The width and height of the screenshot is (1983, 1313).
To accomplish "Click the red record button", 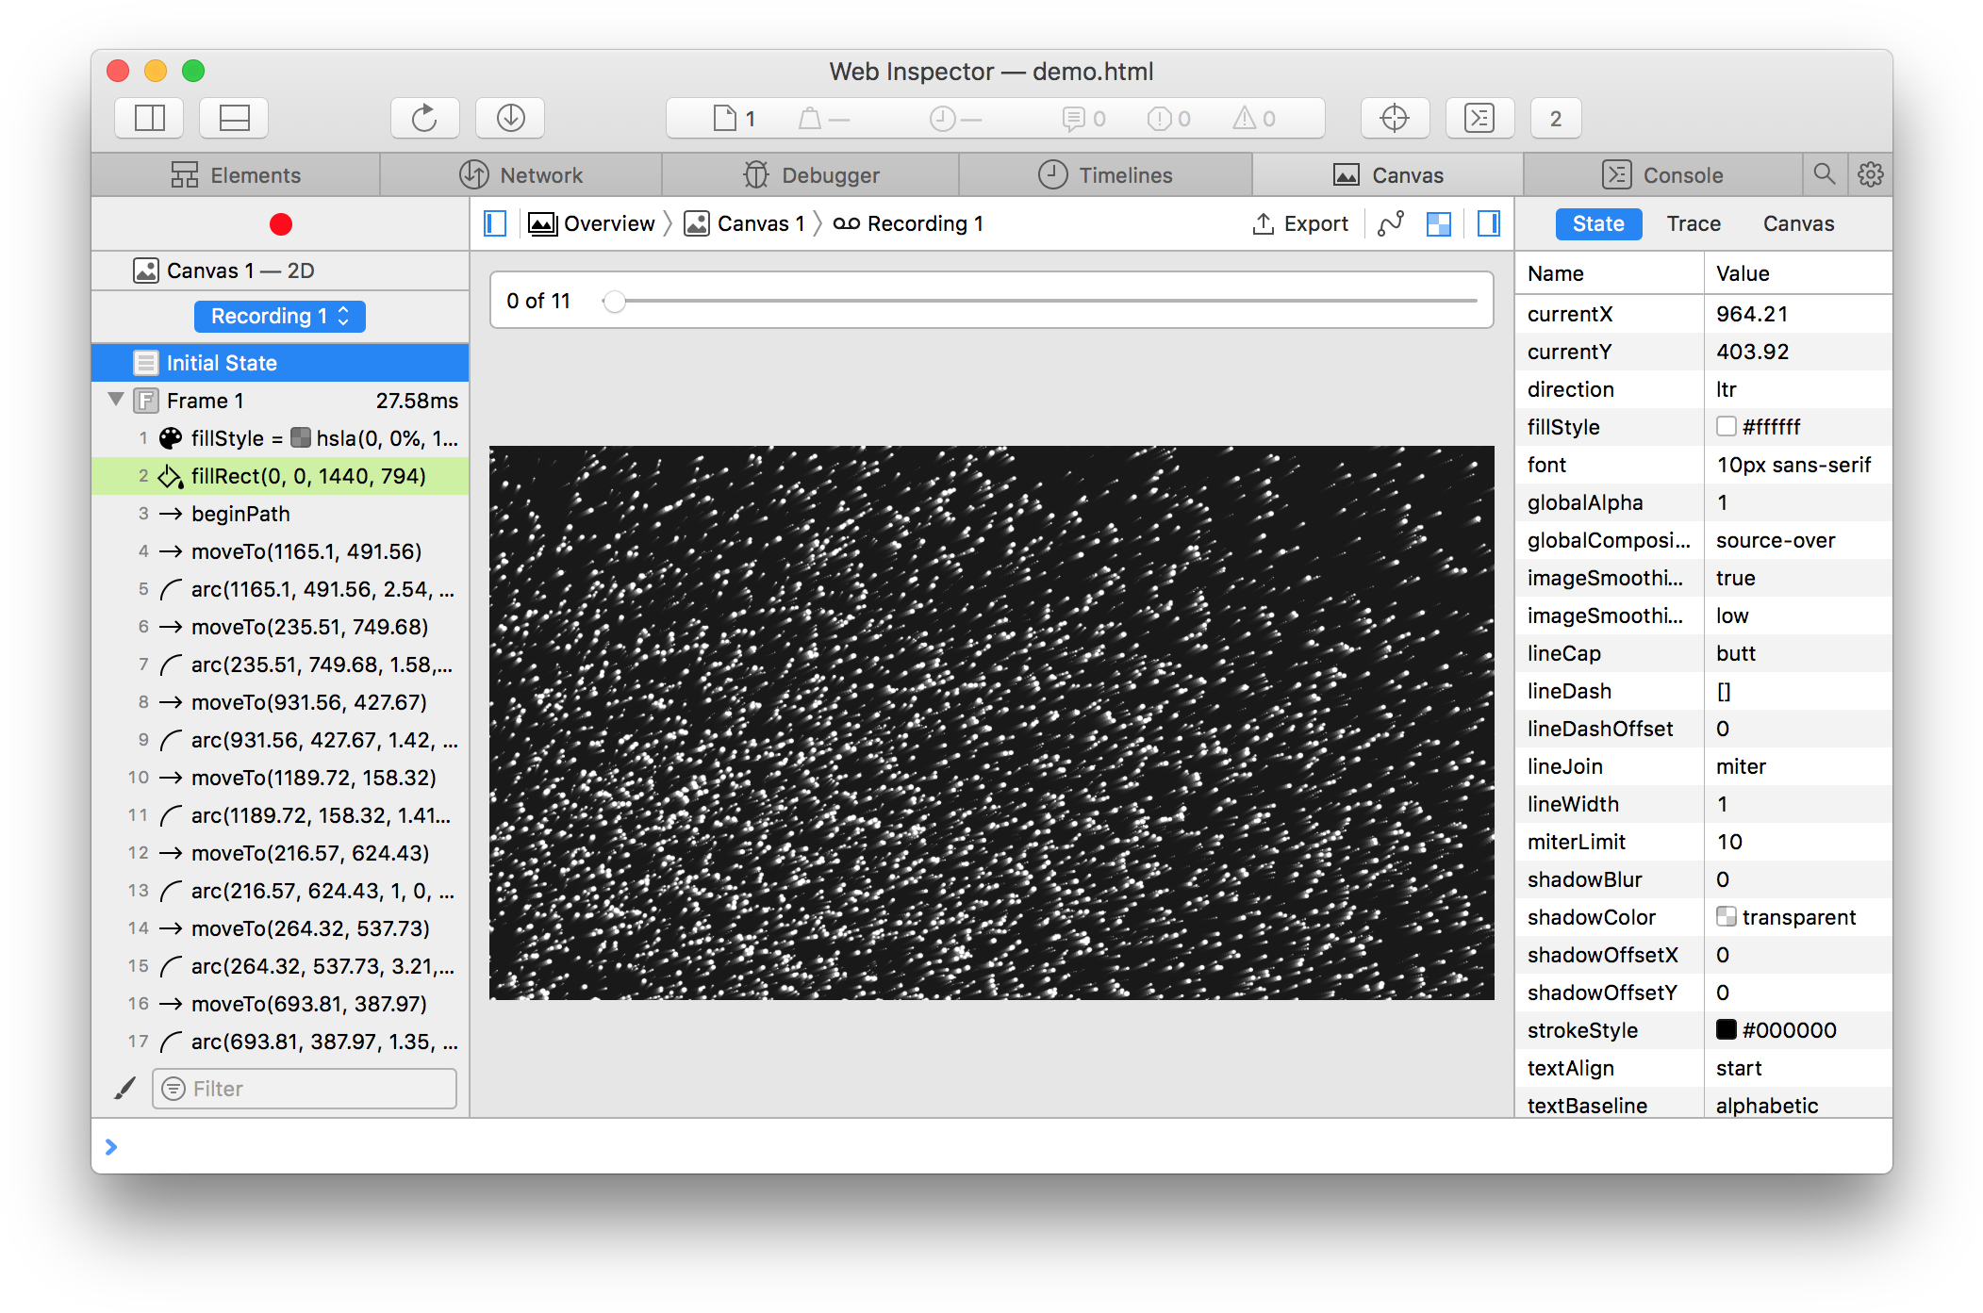I will coord(280,224).
